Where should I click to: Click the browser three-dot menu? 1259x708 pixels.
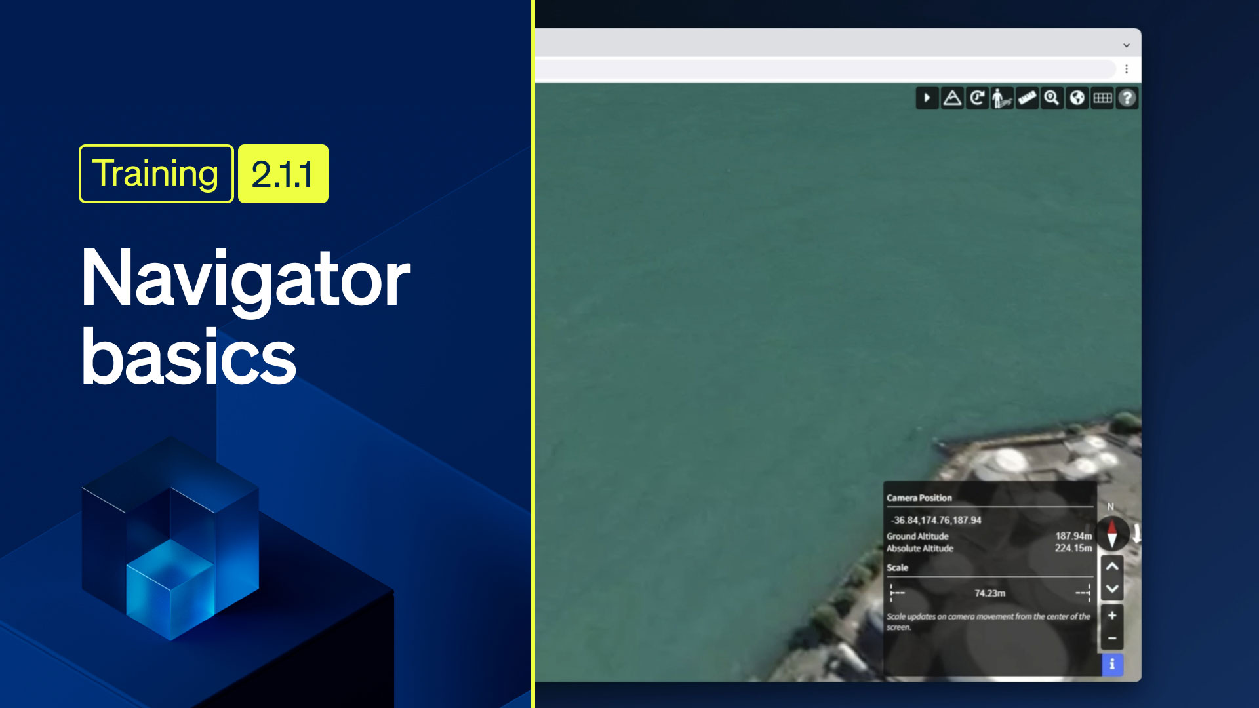pos(1127,69)
